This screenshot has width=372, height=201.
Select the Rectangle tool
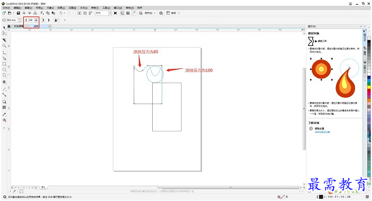[x=4, y=64]
